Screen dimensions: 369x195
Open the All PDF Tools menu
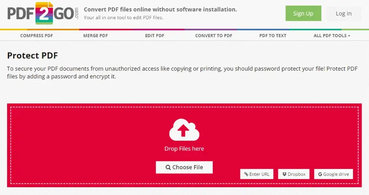332,36
